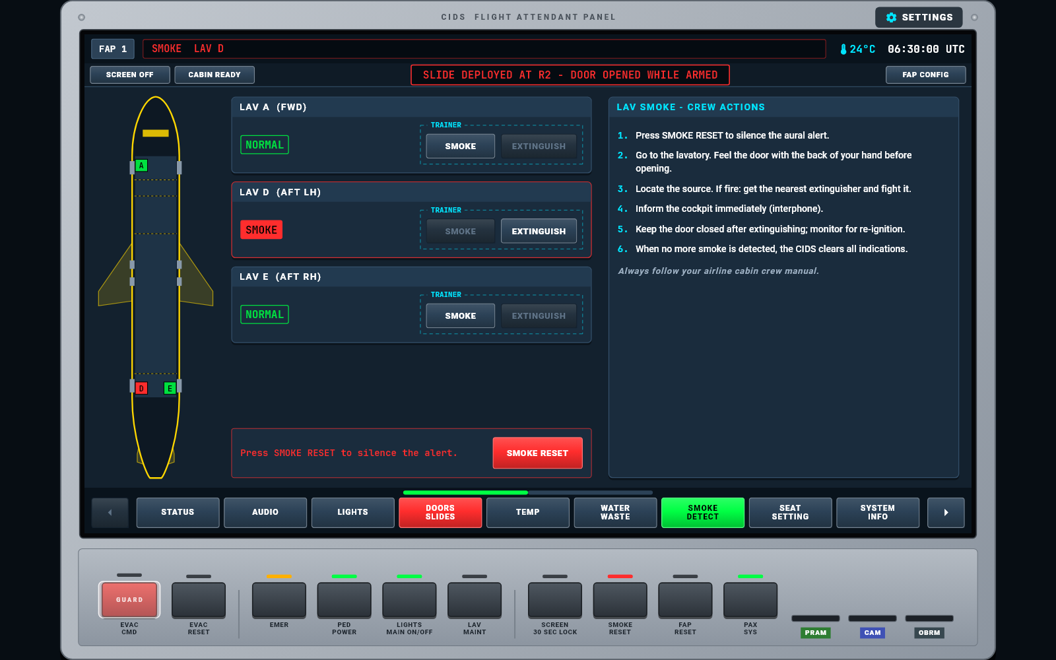Viewport: 1056px width, 660px height.
Task: Select the OBRM port label
Action: (929, 633)
